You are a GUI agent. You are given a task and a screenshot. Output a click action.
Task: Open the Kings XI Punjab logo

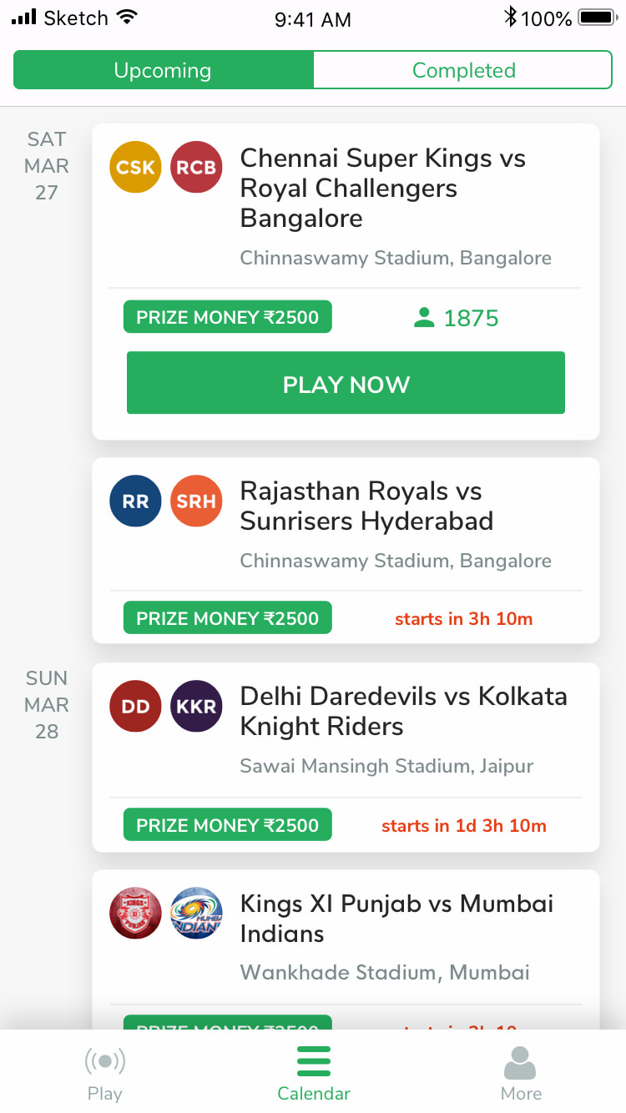click(x=135, y=913)
